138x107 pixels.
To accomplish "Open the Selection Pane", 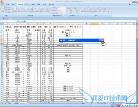I will tap(95, 9).
